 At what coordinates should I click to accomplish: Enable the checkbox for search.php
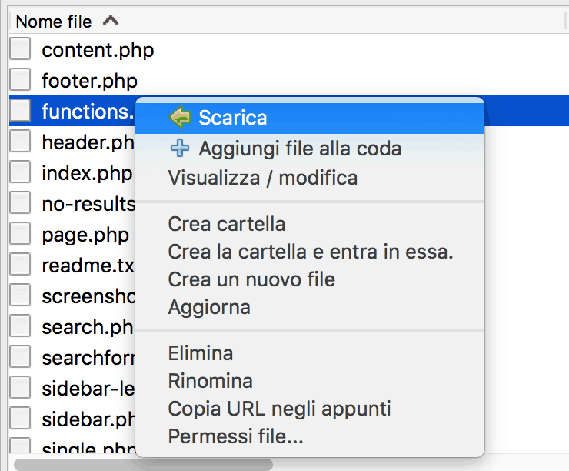tap(20, 326)
